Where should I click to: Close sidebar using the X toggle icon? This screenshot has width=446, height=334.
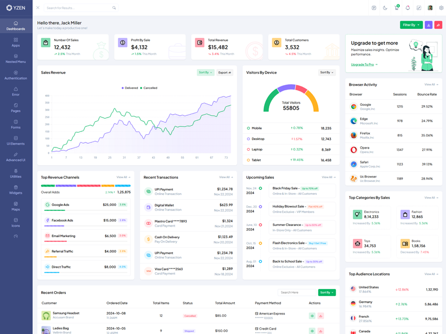click(38, 8)
